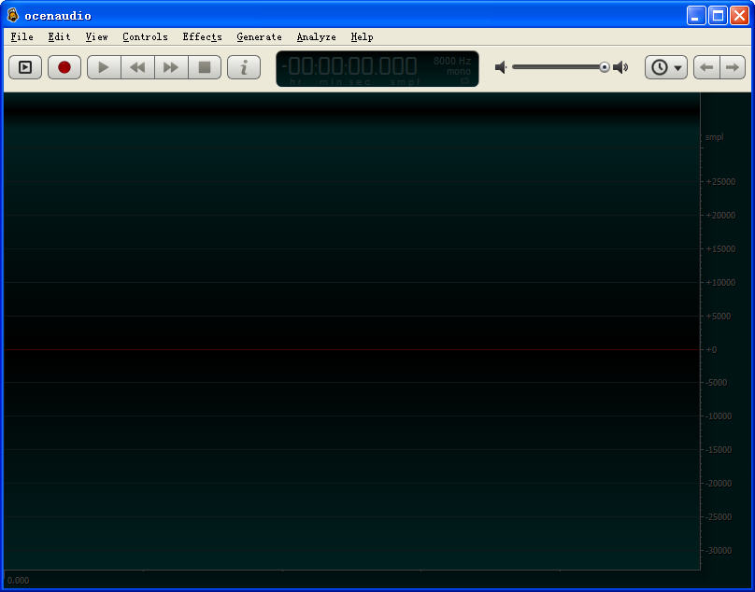
Task: Open file properties with the info icon
Action: [244, 67]
